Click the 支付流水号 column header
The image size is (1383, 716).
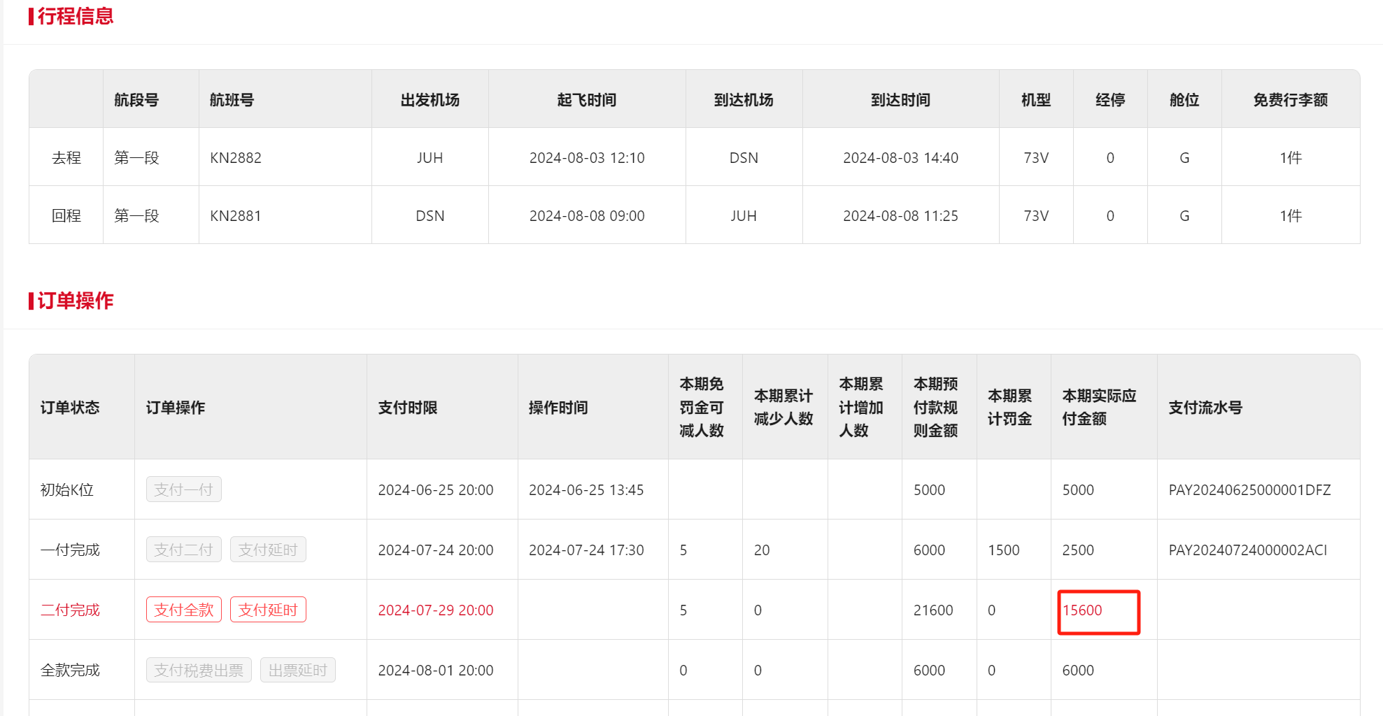1205,408
